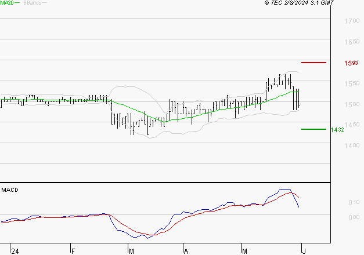The image size is (364, 255).
Task: Click the F month marker on time axis
Action: tap(73, 252)
